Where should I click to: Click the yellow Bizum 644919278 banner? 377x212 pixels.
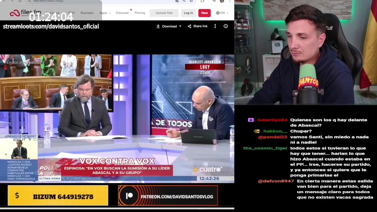click(x=58, y=195)
